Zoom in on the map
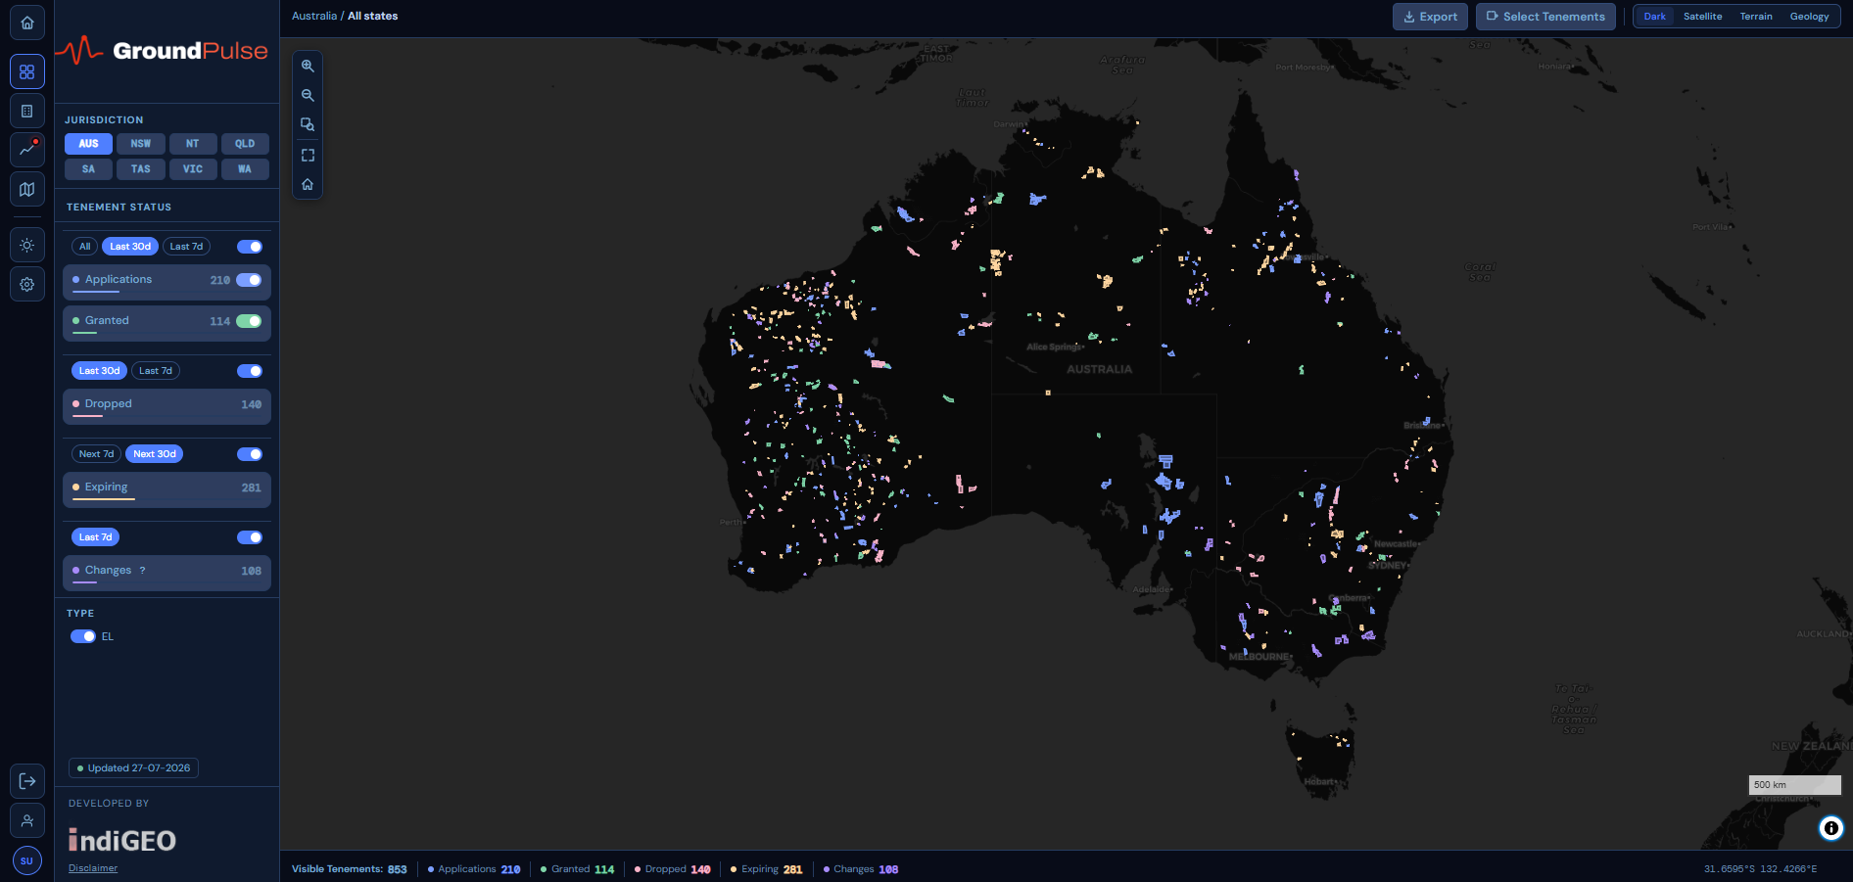 click(x=308, y=66)
